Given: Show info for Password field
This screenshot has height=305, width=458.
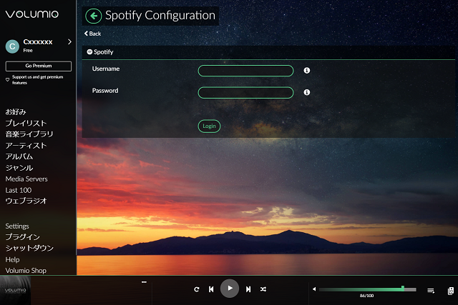Looking at the screenshot, I should click(307, 92).
